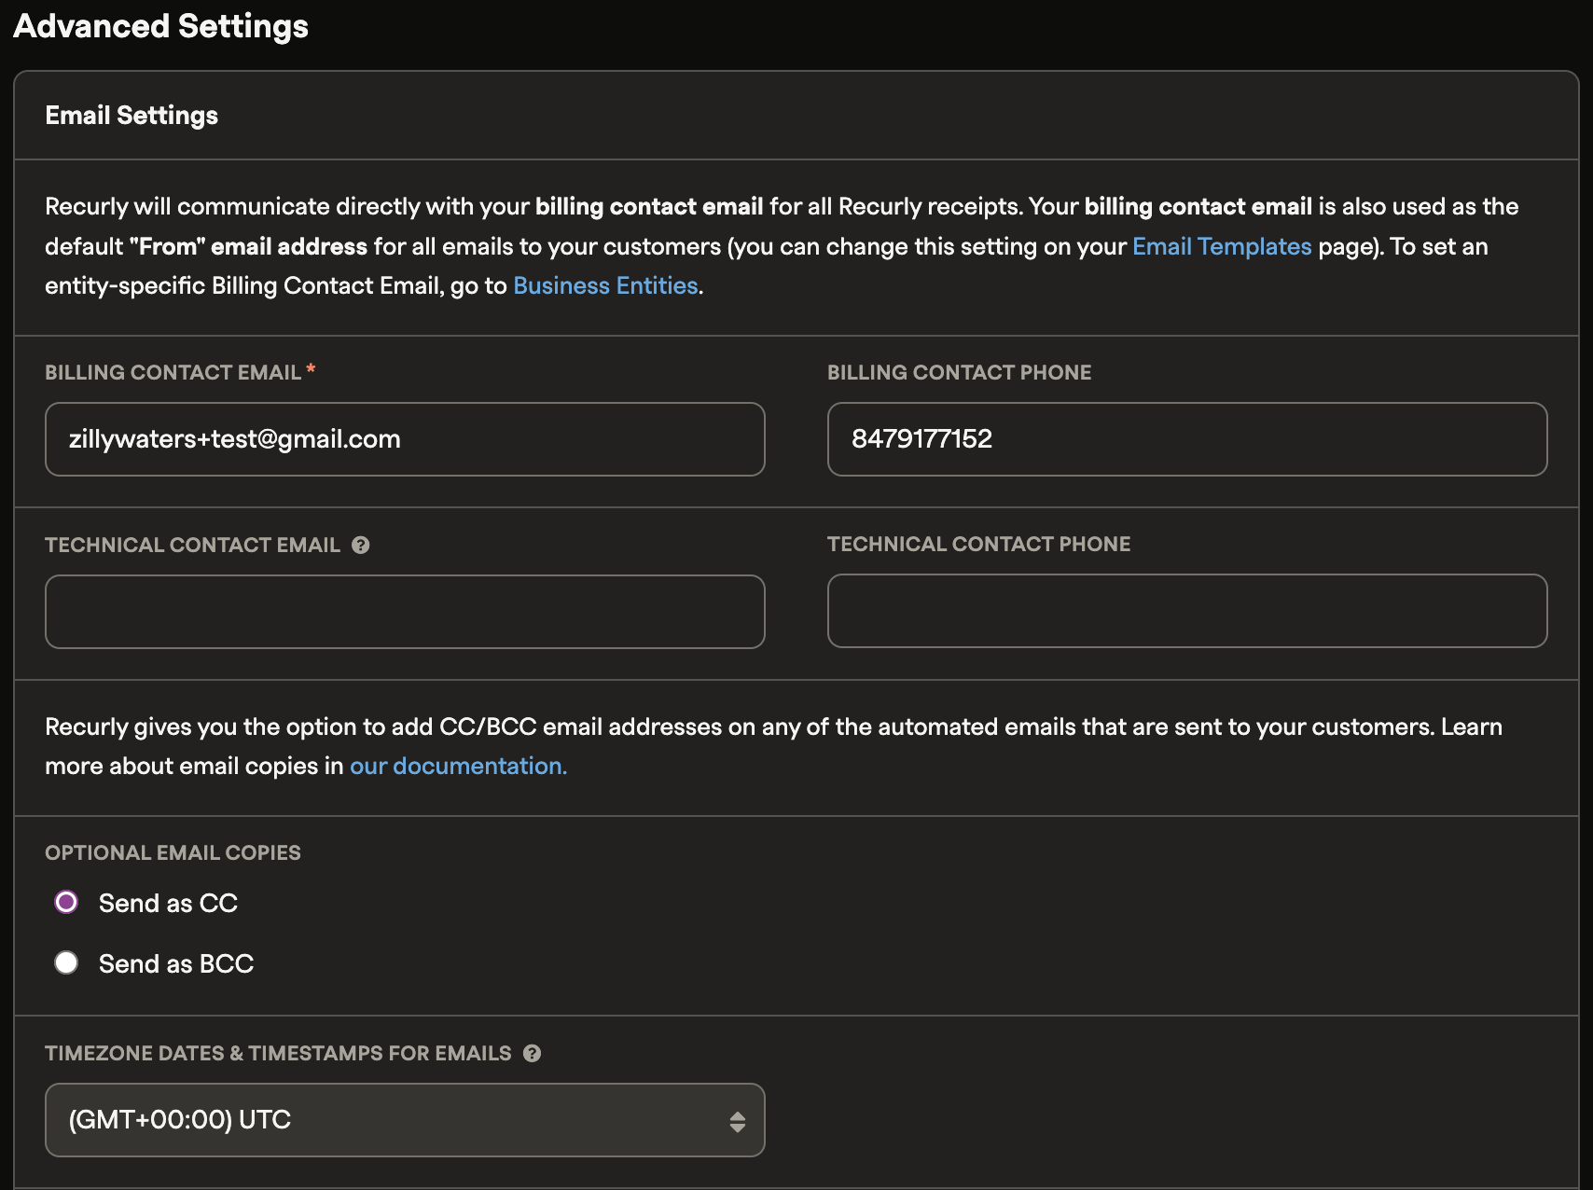The image size is (1593, 1190).
Task: Click the Billing Contact Email field label
Action: coord(173,372)
